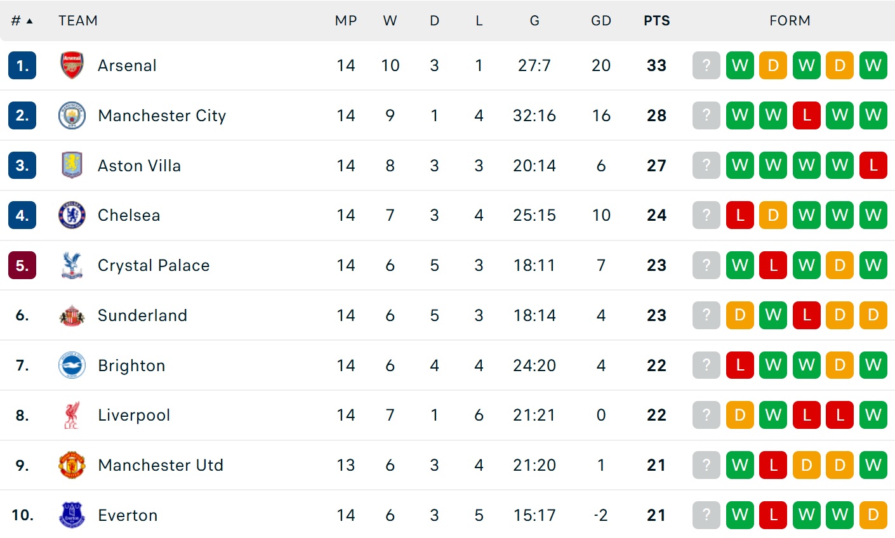The image size is (895, 538).
Task: Click the Crystal Palace eagle crest
Action: 72,265
